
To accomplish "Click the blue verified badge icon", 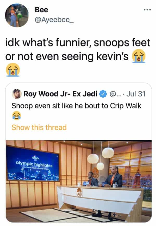I will 103,94.
